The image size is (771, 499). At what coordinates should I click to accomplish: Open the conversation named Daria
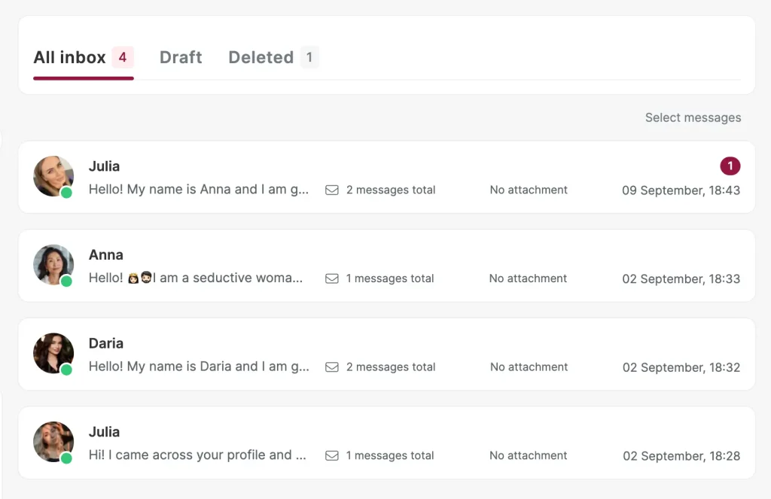coord(386,354)
